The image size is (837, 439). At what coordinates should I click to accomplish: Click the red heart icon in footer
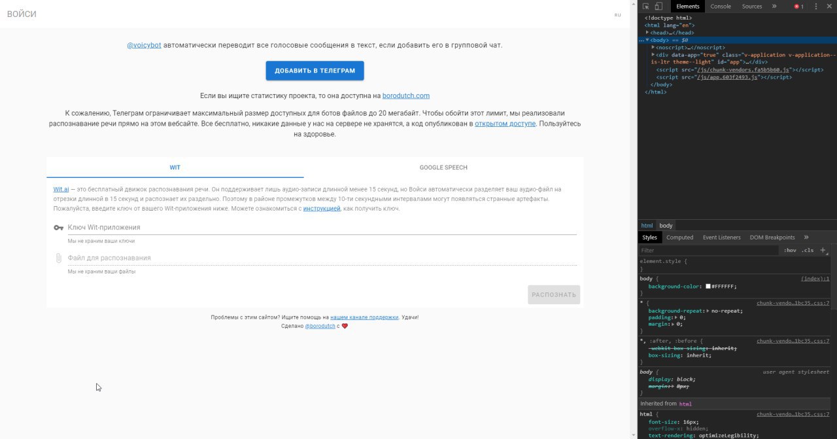point(345,326)
